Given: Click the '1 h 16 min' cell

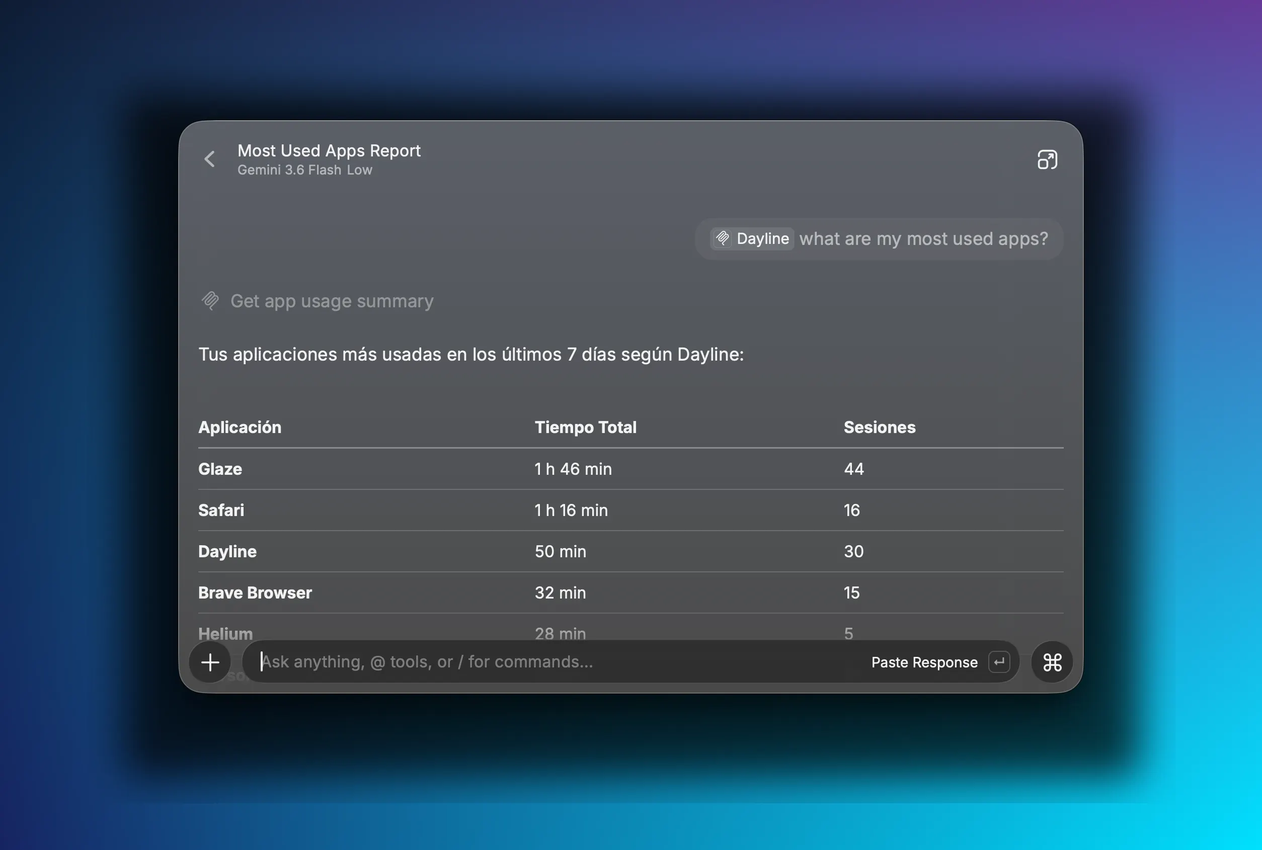Looking at the screenshot, I should 571,510.
